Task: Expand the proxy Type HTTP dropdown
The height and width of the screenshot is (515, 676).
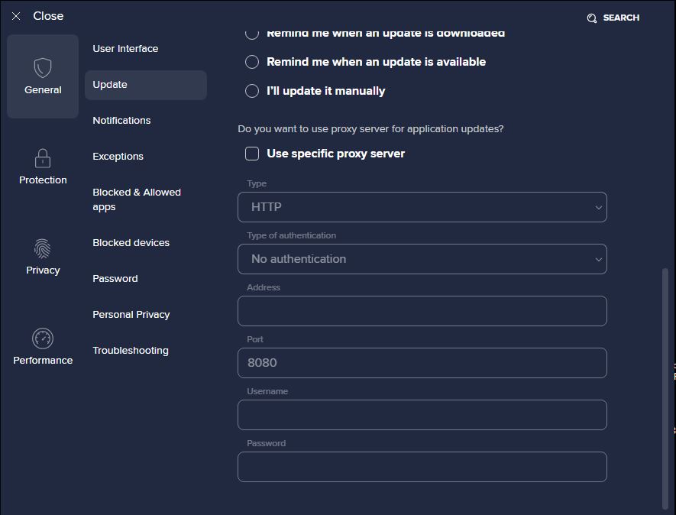Action: pos(422,207)
